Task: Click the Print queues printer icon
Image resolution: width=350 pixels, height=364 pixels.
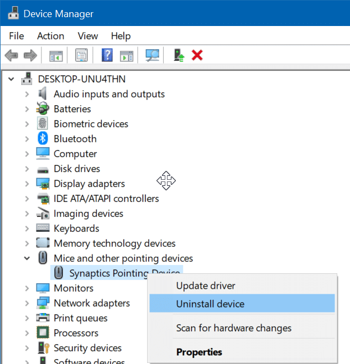Action: coord(43,318)
